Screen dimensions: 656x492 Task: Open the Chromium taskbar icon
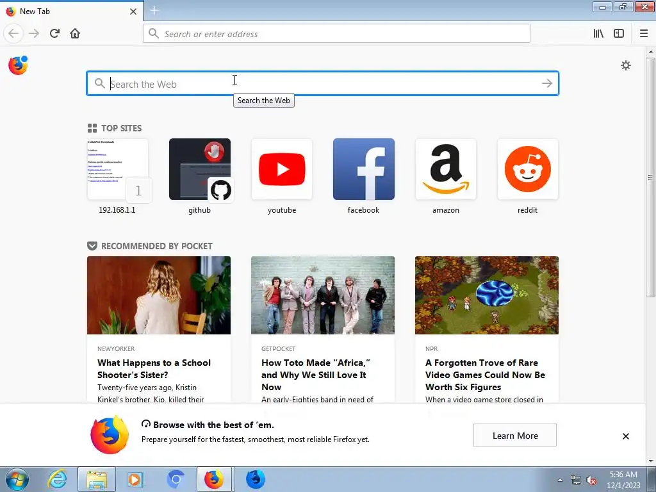tap(176, 479)
